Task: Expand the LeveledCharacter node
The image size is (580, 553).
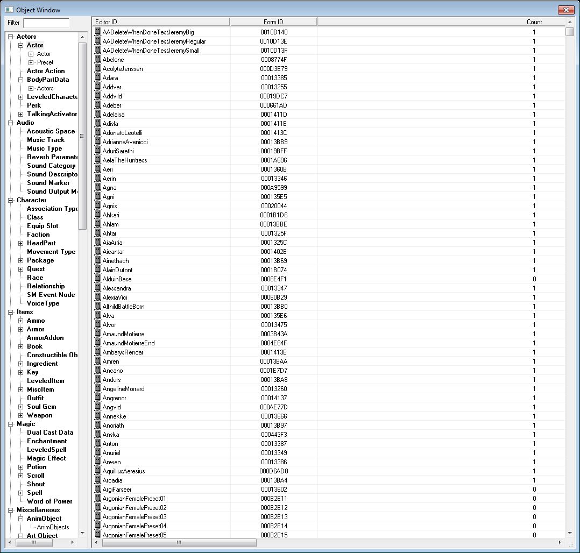Action: tap(21, 97)
